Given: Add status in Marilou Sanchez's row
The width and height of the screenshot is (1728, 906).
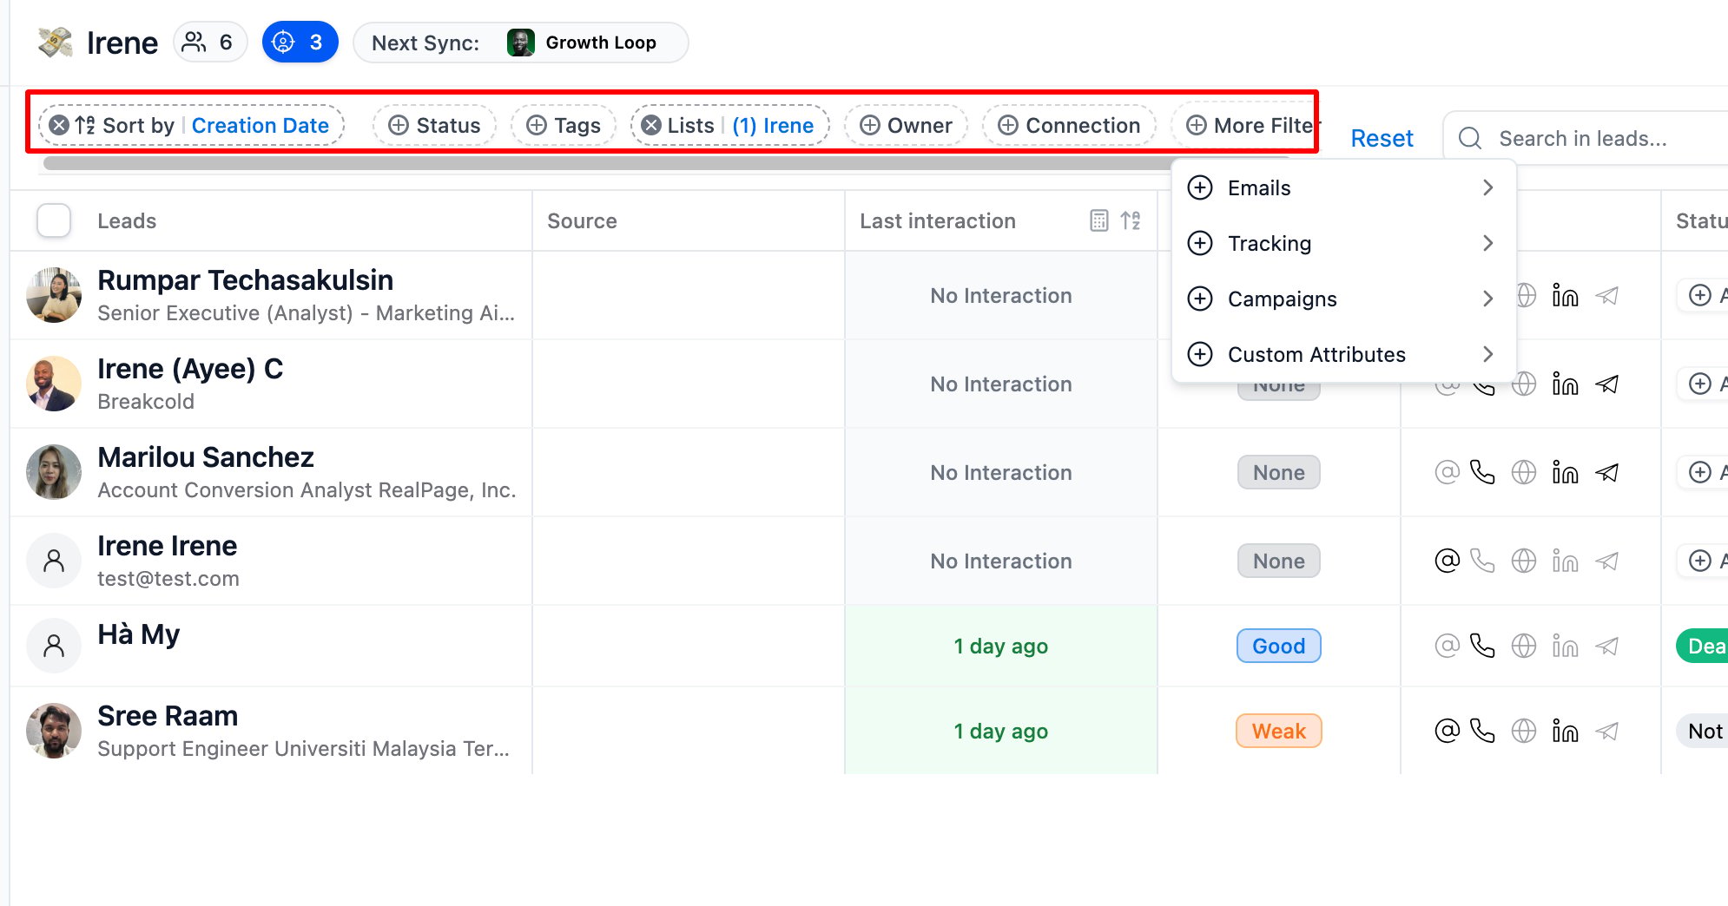Looking at the screenshot, I should point(1703,473).
